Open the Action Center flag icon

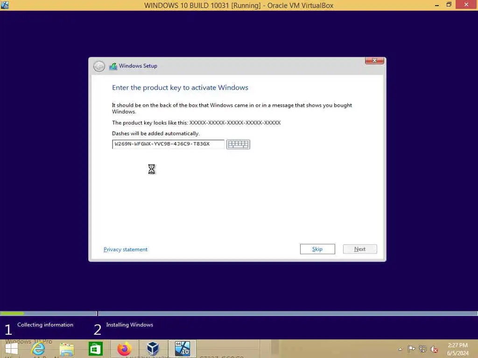pyautogui.click(x=411, y=349)
